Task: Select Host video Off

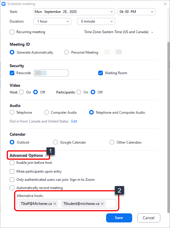Action: click(35, 92)
